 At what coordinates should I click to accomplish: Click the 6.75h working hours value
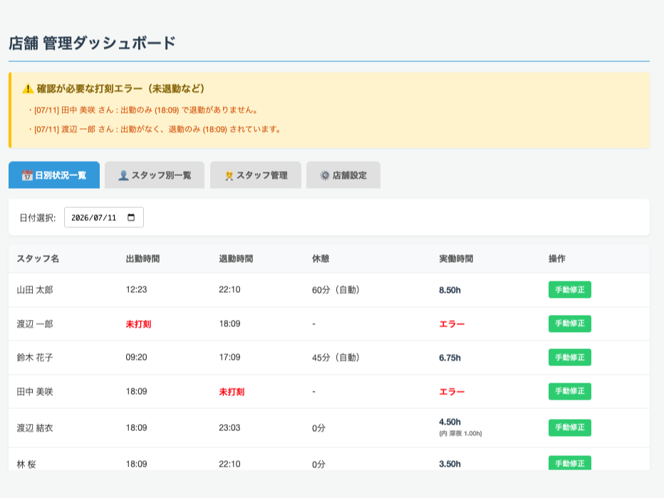(450, 358)
